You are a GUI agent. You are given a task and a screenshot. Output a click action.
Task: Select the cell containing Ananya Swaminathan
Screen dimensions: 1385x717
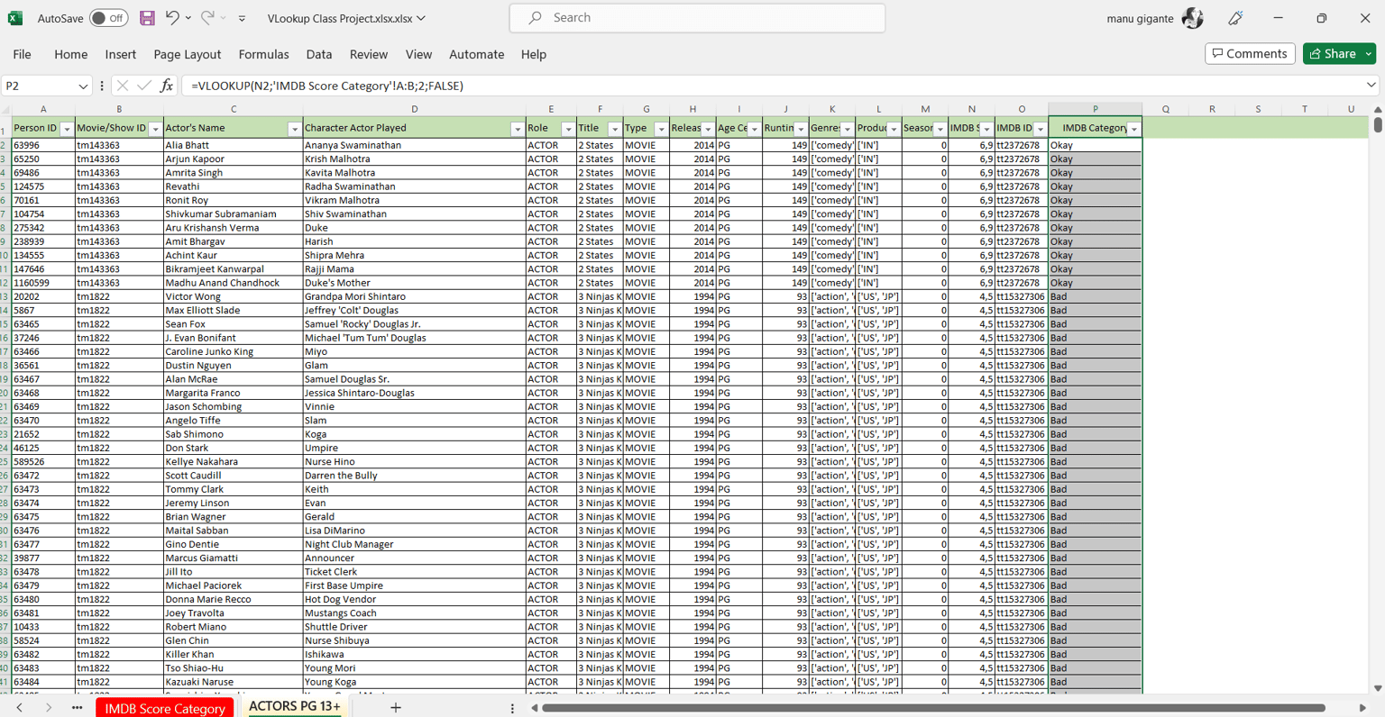pyautogui.click(x=415, y=145)
